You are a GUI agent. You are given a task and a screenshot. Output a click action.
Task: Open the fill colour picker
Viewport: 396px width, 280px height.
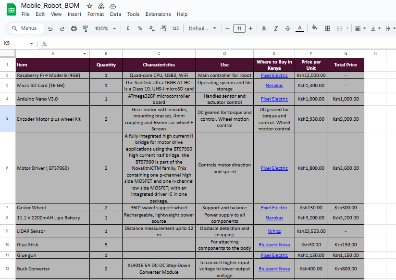(315, 28)
